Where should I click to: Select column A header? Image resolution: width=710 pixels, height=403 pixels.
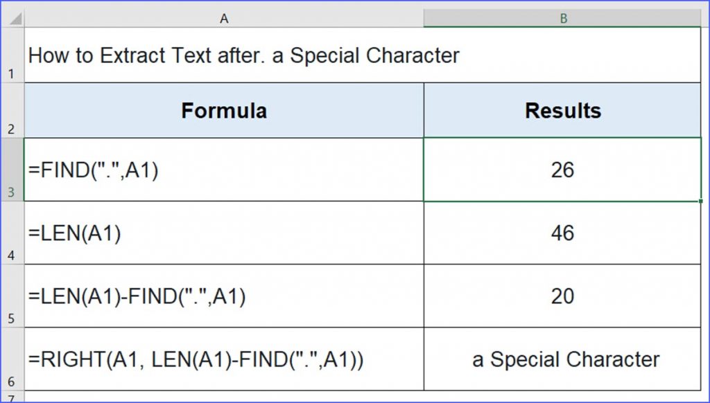coord(224,19)
